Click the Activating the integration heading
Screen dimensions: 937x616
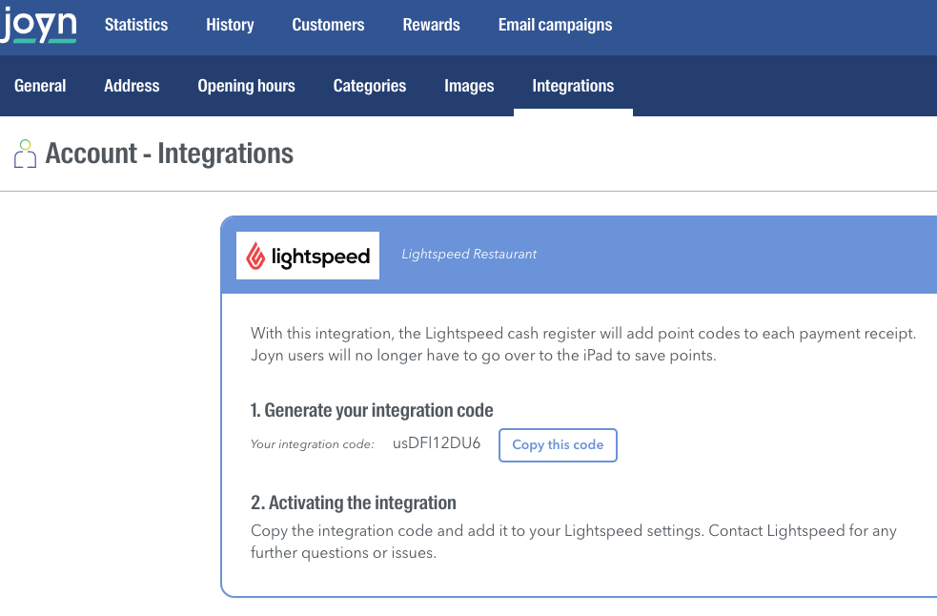pos(354,503)
